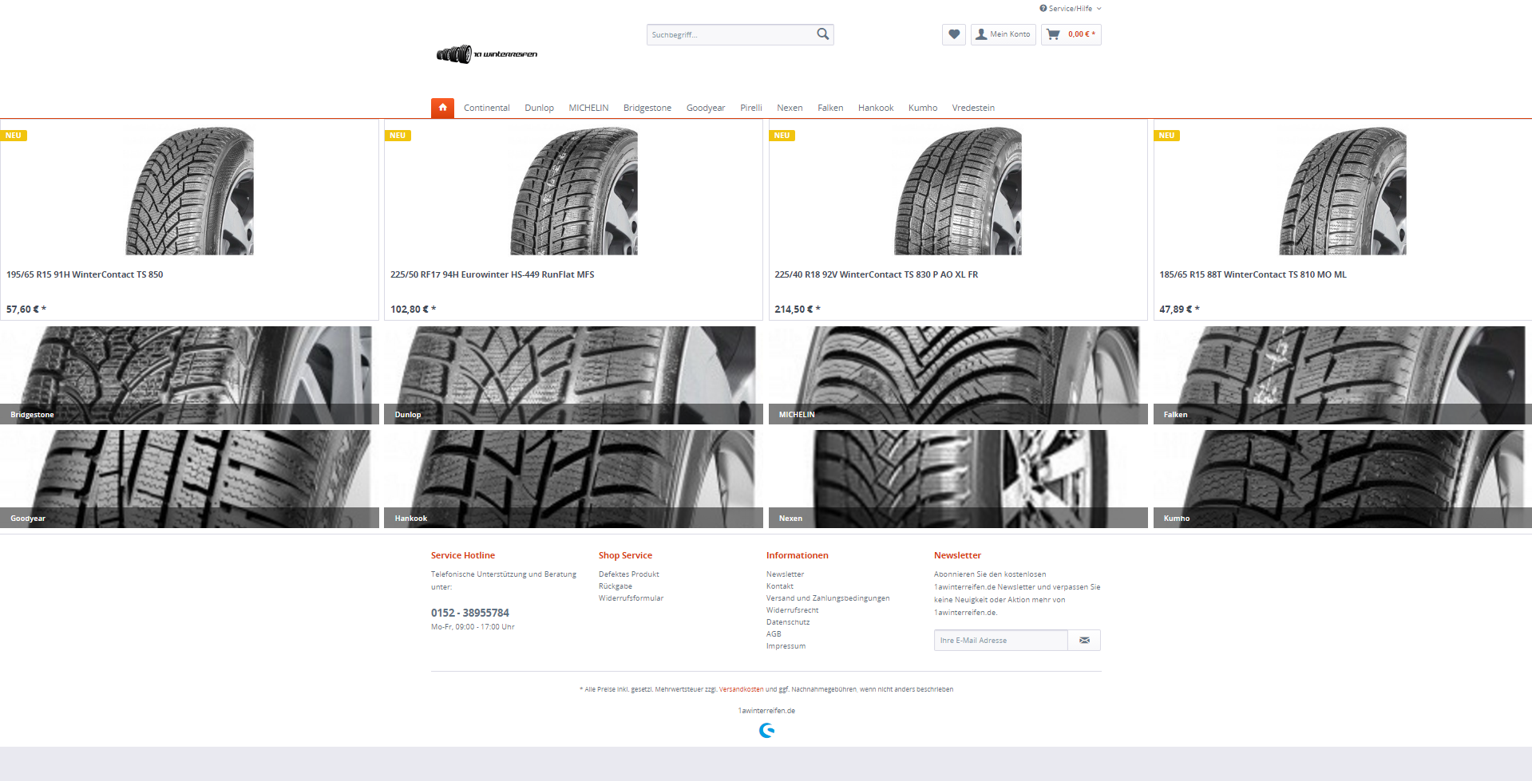
Task: Click the blue Shopware logo in footer
Action: coord(766,730)
